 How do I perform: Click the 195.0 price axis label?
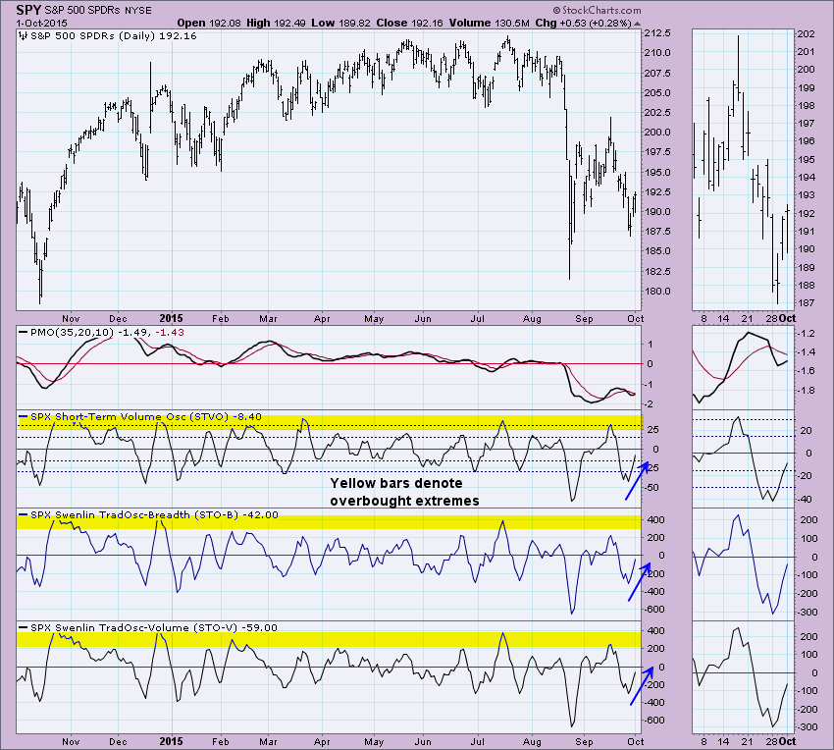(x=657, y=172)
